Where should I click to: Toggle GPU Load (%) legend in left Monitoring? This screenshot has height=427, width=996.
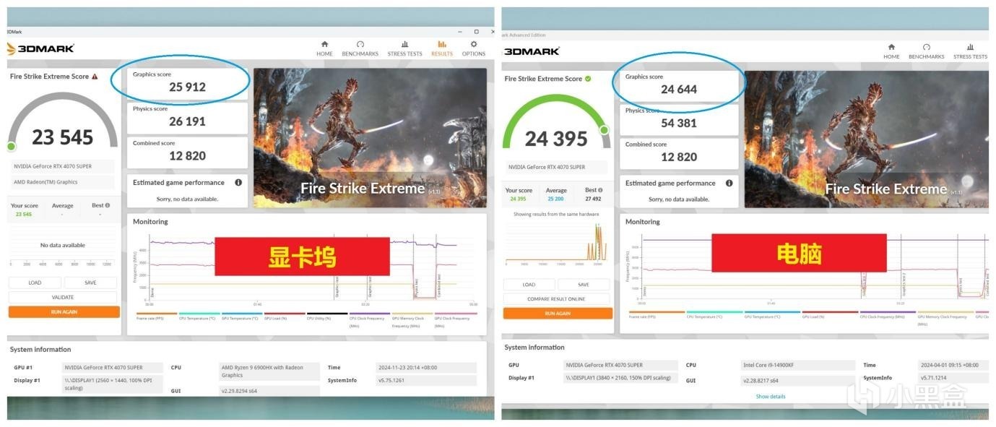[x=285, y=317]
